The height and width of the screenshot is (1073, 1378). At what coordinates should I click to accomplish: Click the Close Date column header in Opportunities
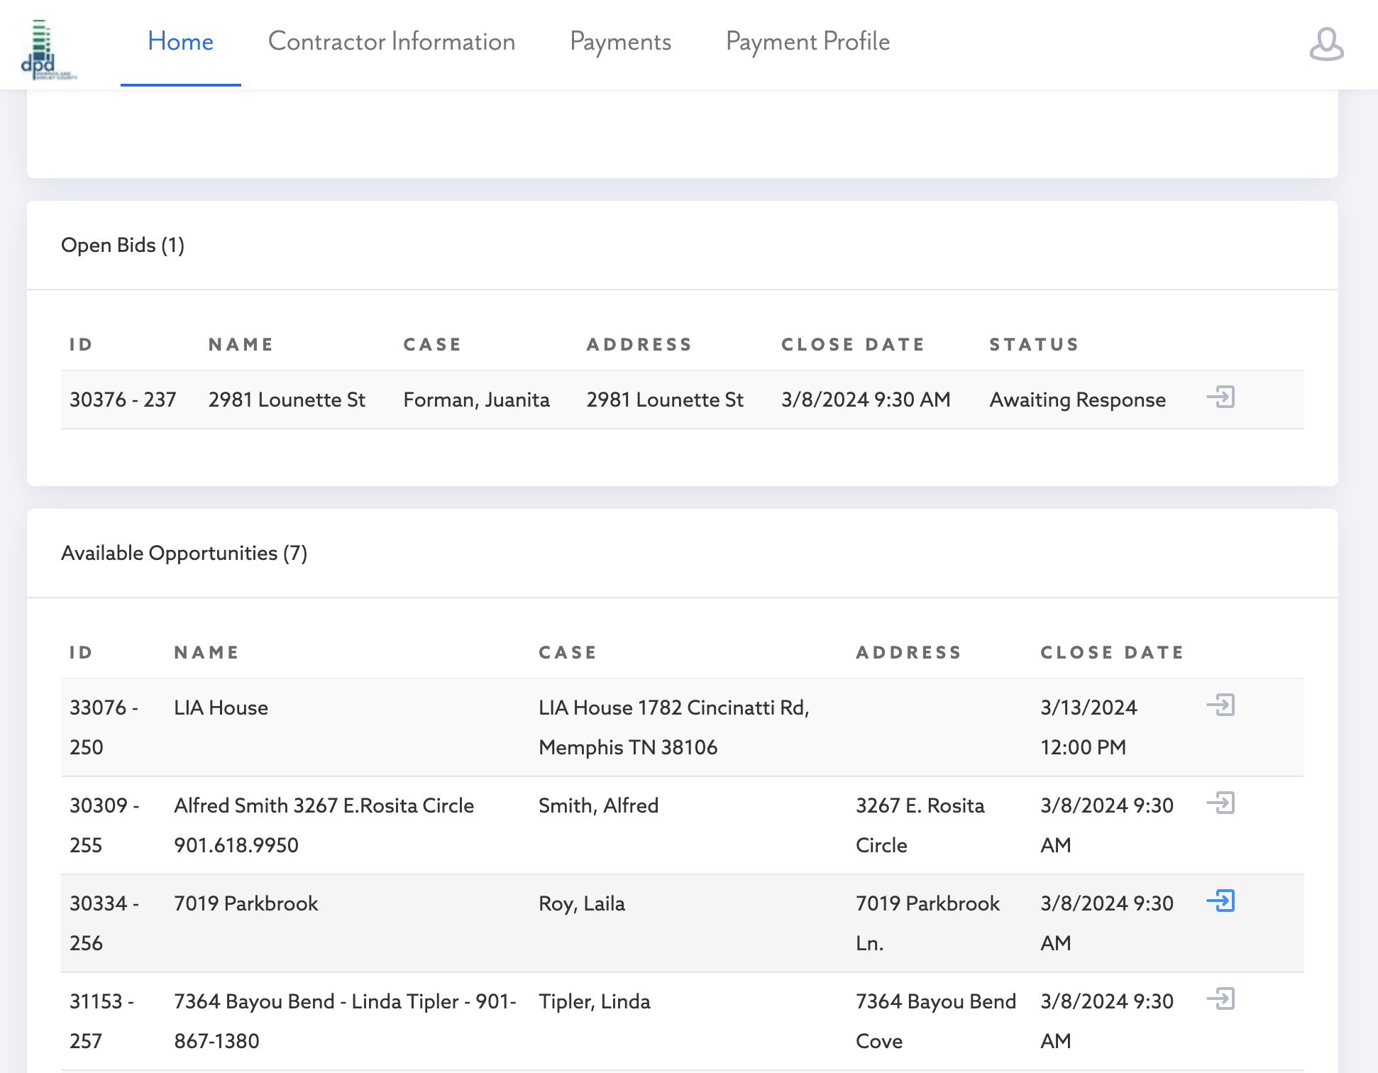point(1112,653)
